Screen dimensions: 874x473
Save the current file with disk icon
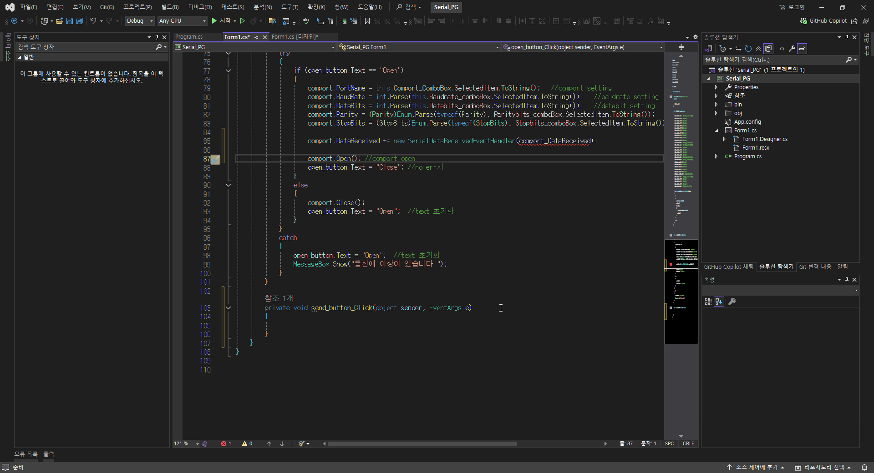[70, 21]
